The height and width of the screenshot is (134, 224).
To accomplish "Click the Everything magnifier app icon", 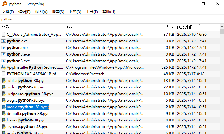I will tap(5, 4).
